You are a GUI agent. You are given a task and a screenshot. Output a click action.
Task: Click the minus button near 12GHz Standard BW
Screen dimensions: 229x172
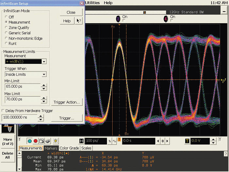click(x=224, y=11)
